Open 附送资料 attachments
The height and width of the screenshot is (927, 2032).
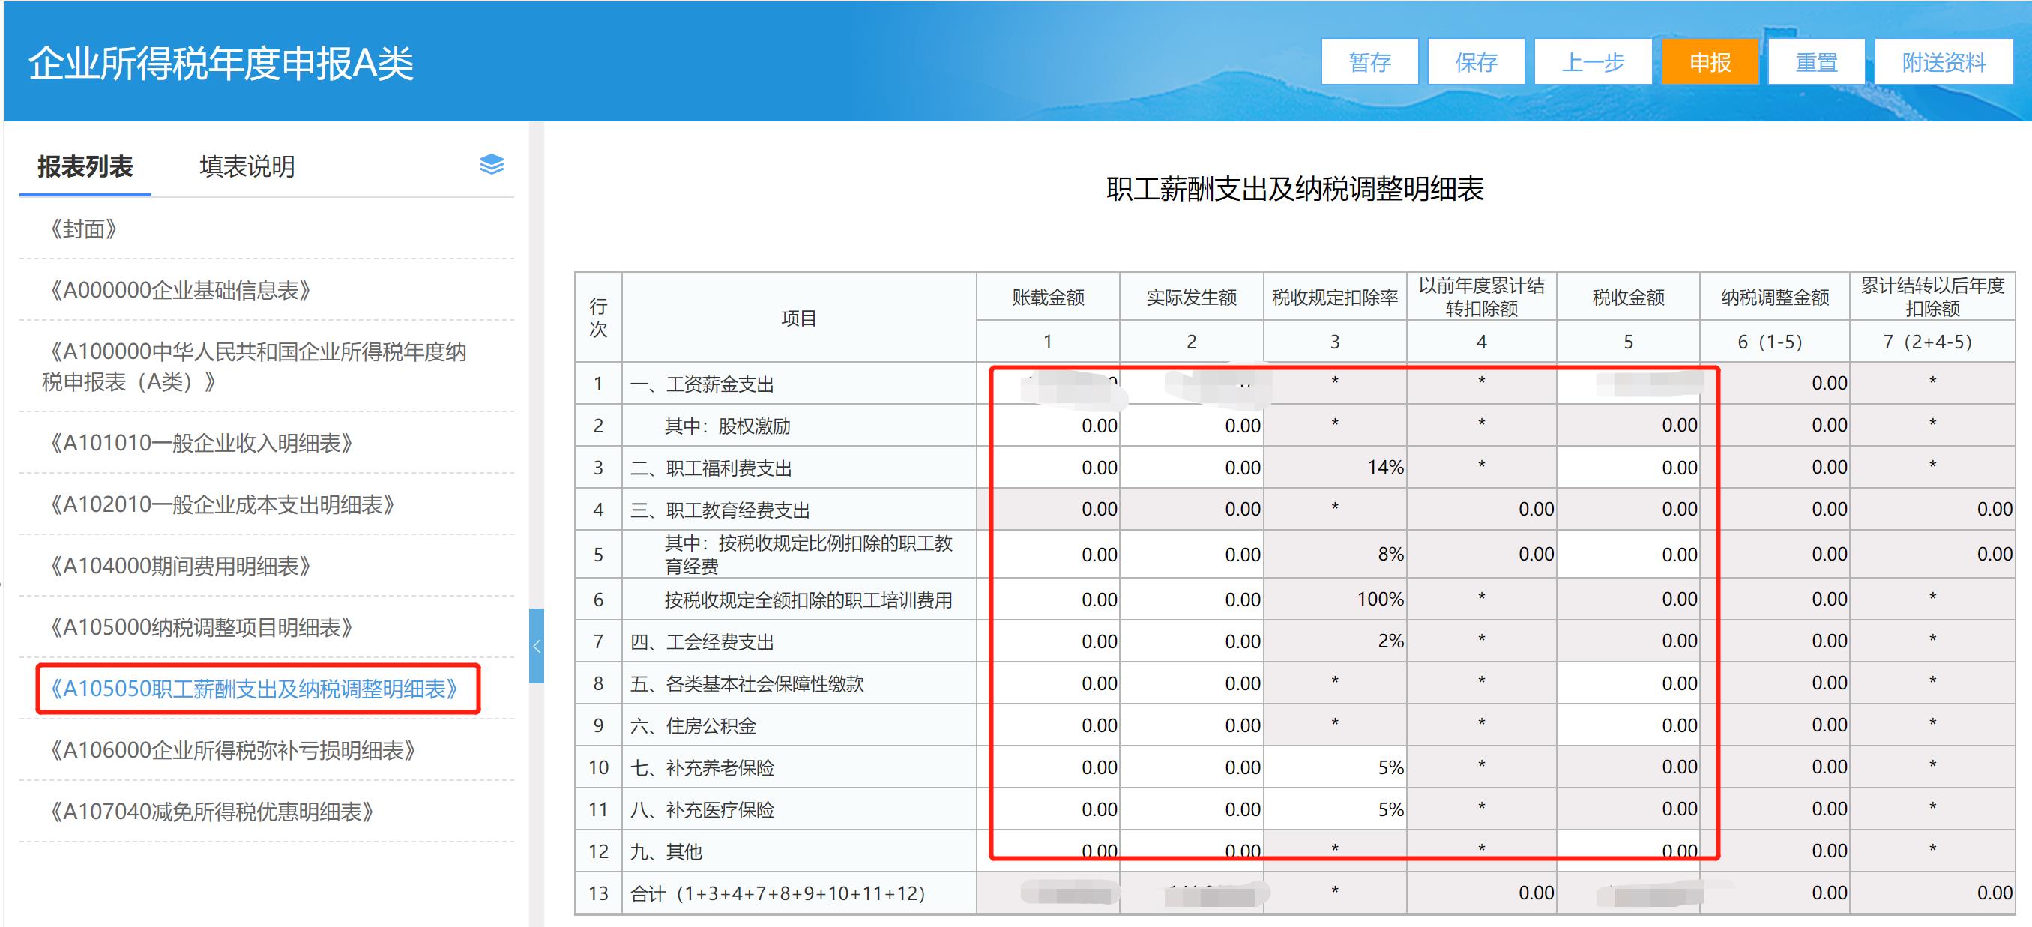(x=1944, y=61)
